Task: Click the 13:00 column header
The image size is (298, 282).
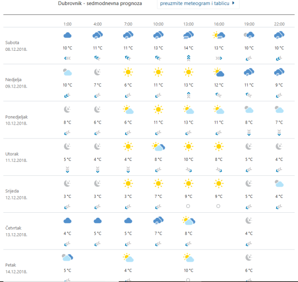Action: click(188, 23)
